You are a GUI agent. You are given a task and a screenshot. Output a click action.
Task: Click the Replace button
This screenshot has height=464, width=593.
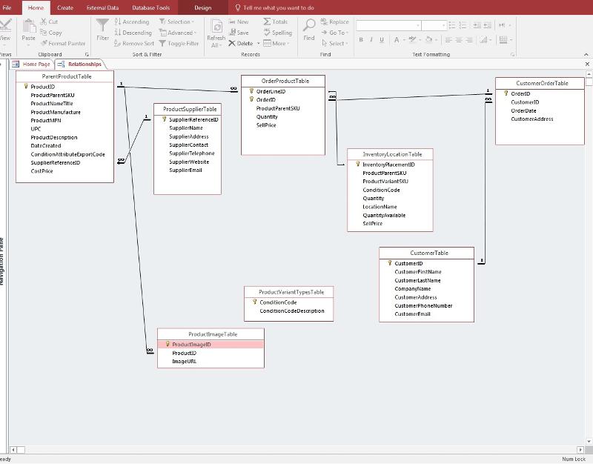point(334,22)
